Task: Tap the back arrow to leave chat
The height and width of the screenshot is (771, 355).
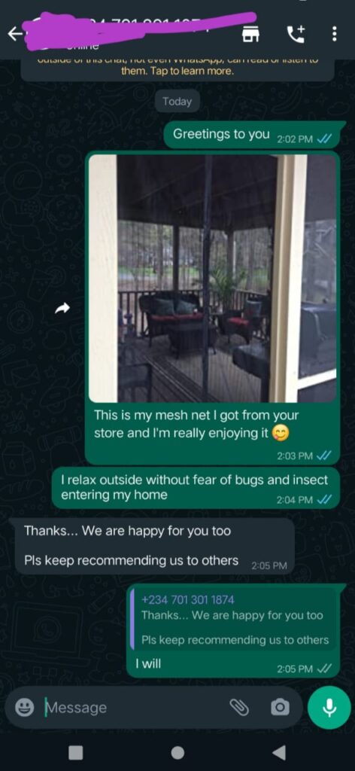Action: (15, 34)
